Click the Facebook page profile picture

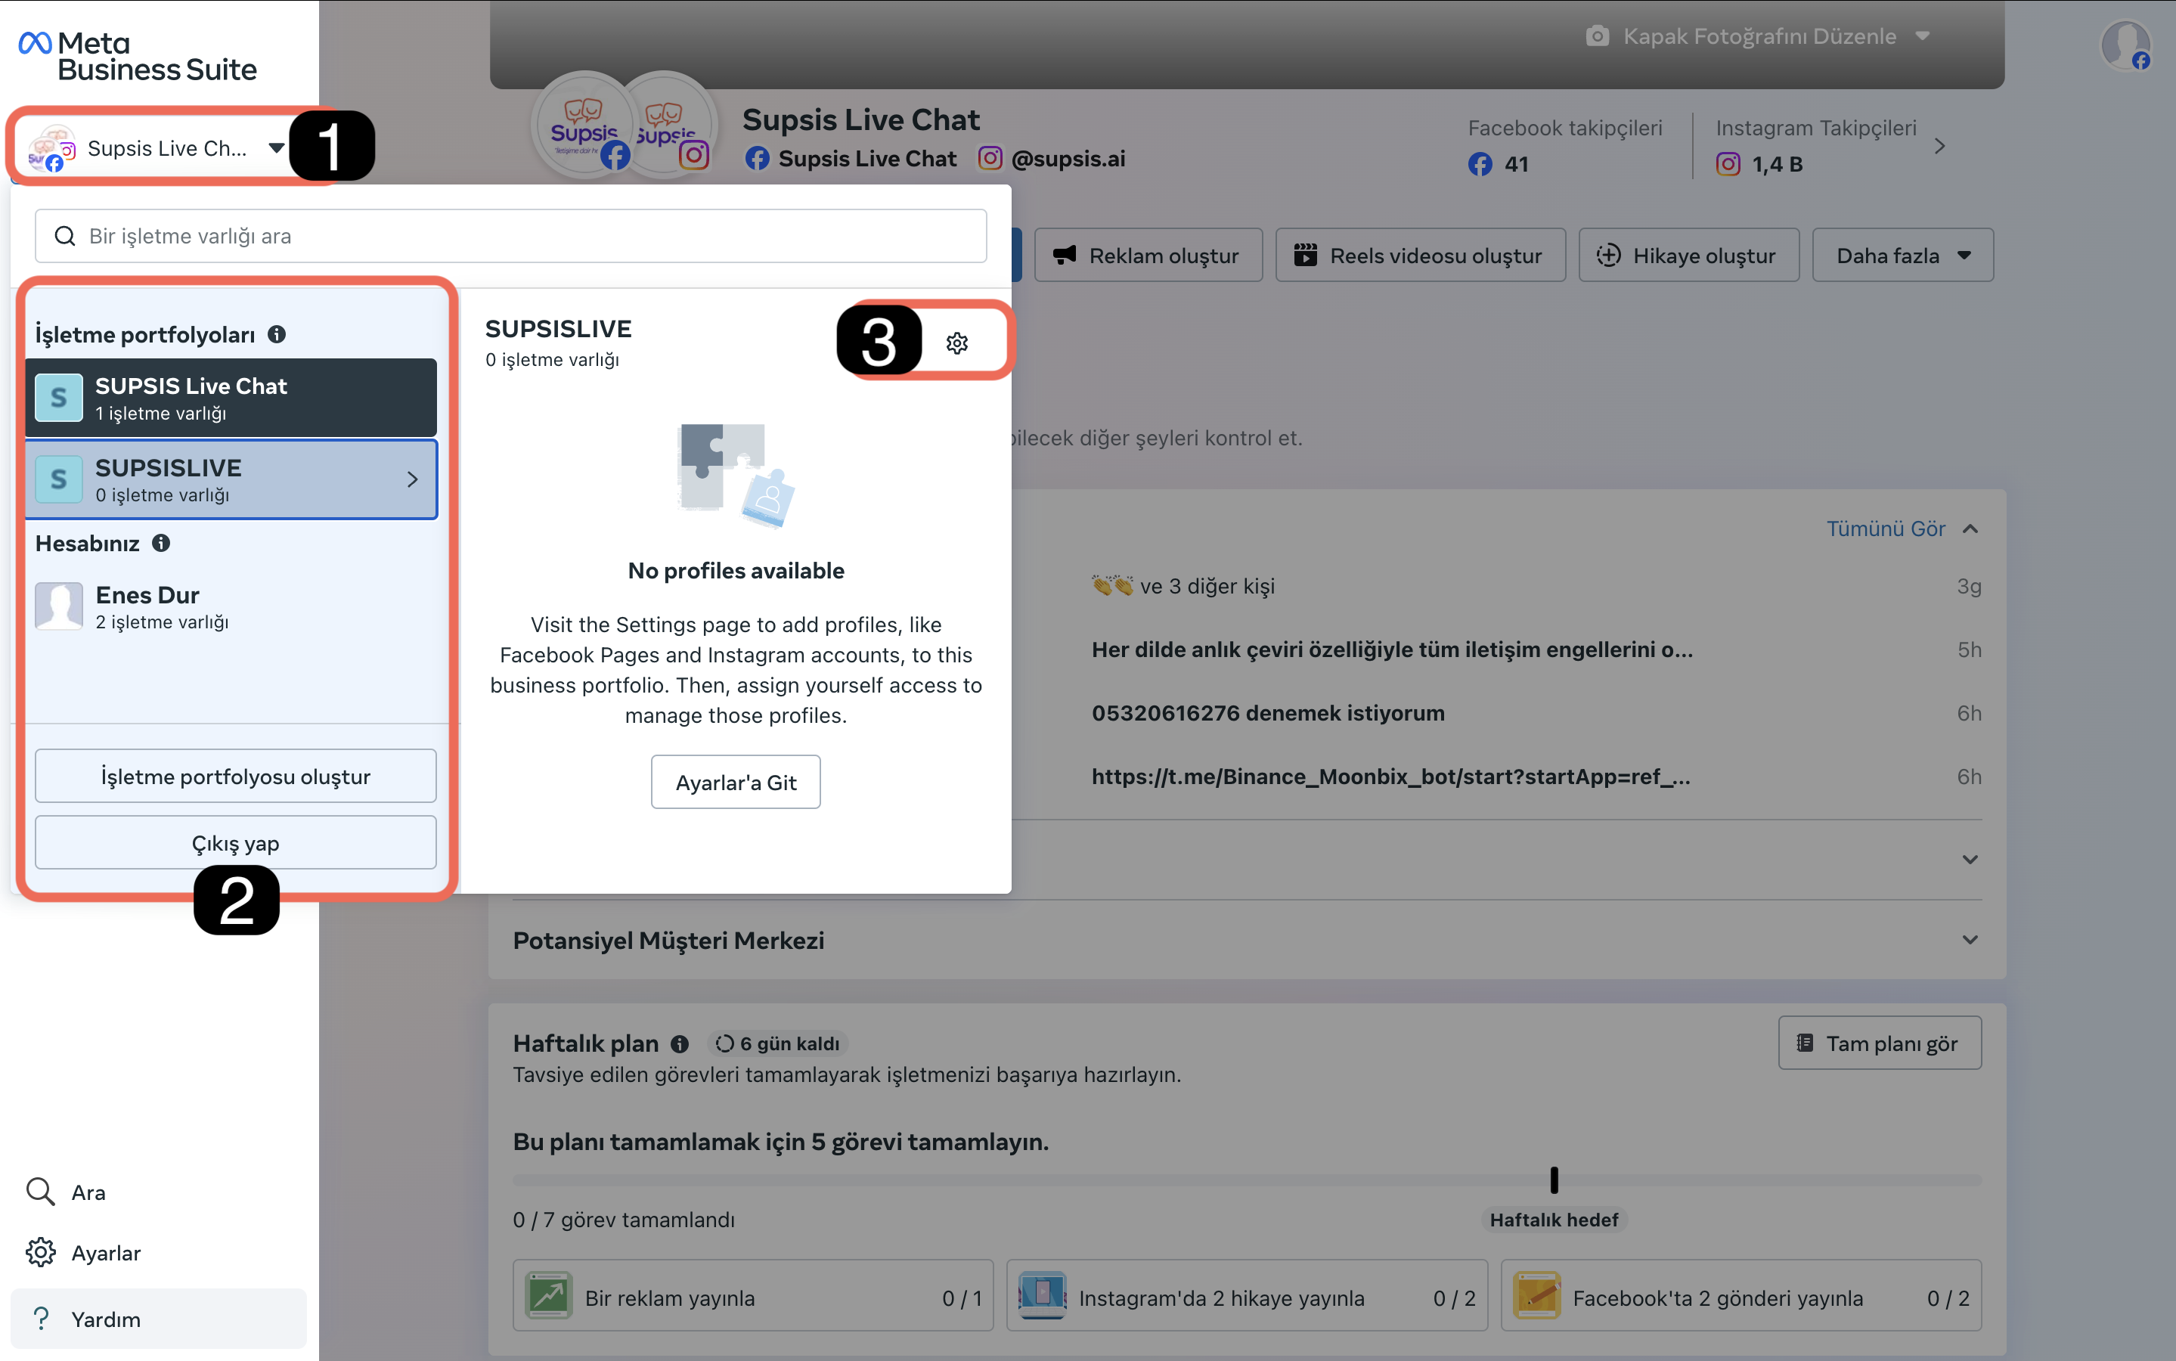[584, 124]
